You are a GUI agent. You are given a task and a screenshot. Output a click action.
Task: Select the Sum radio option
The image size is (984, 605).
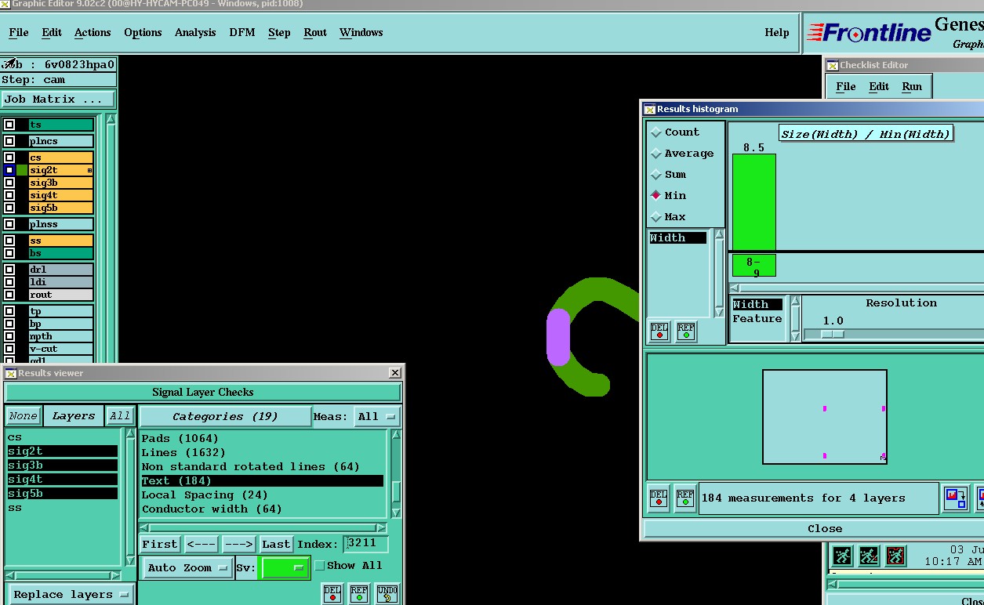click(x=656, y=175)
